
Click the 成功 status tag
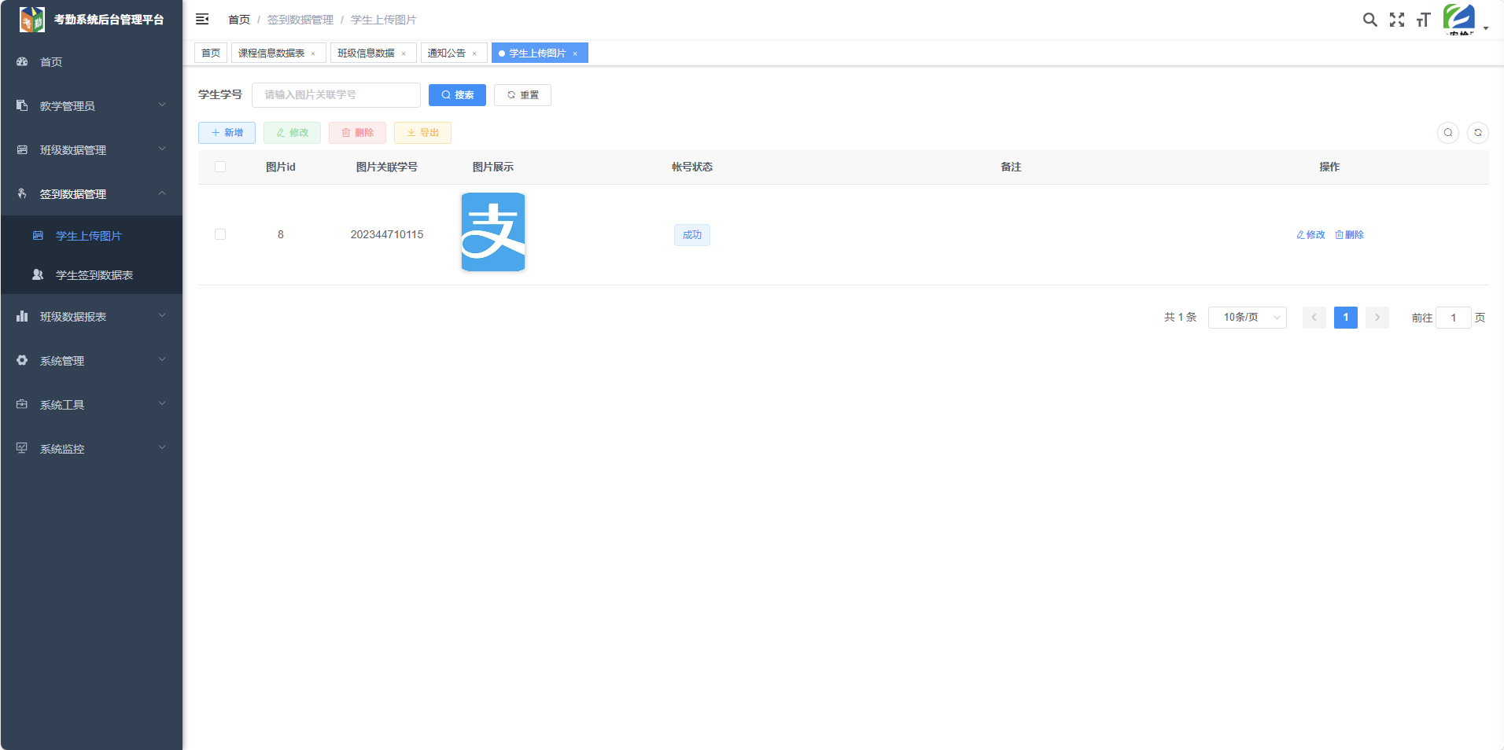tap(692, 235)
